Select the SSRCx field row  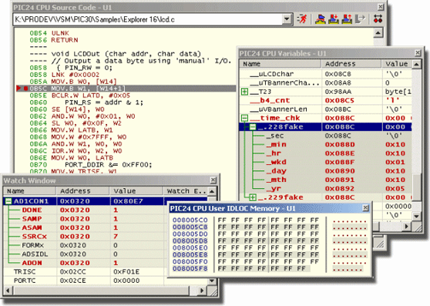click(85, 237)
